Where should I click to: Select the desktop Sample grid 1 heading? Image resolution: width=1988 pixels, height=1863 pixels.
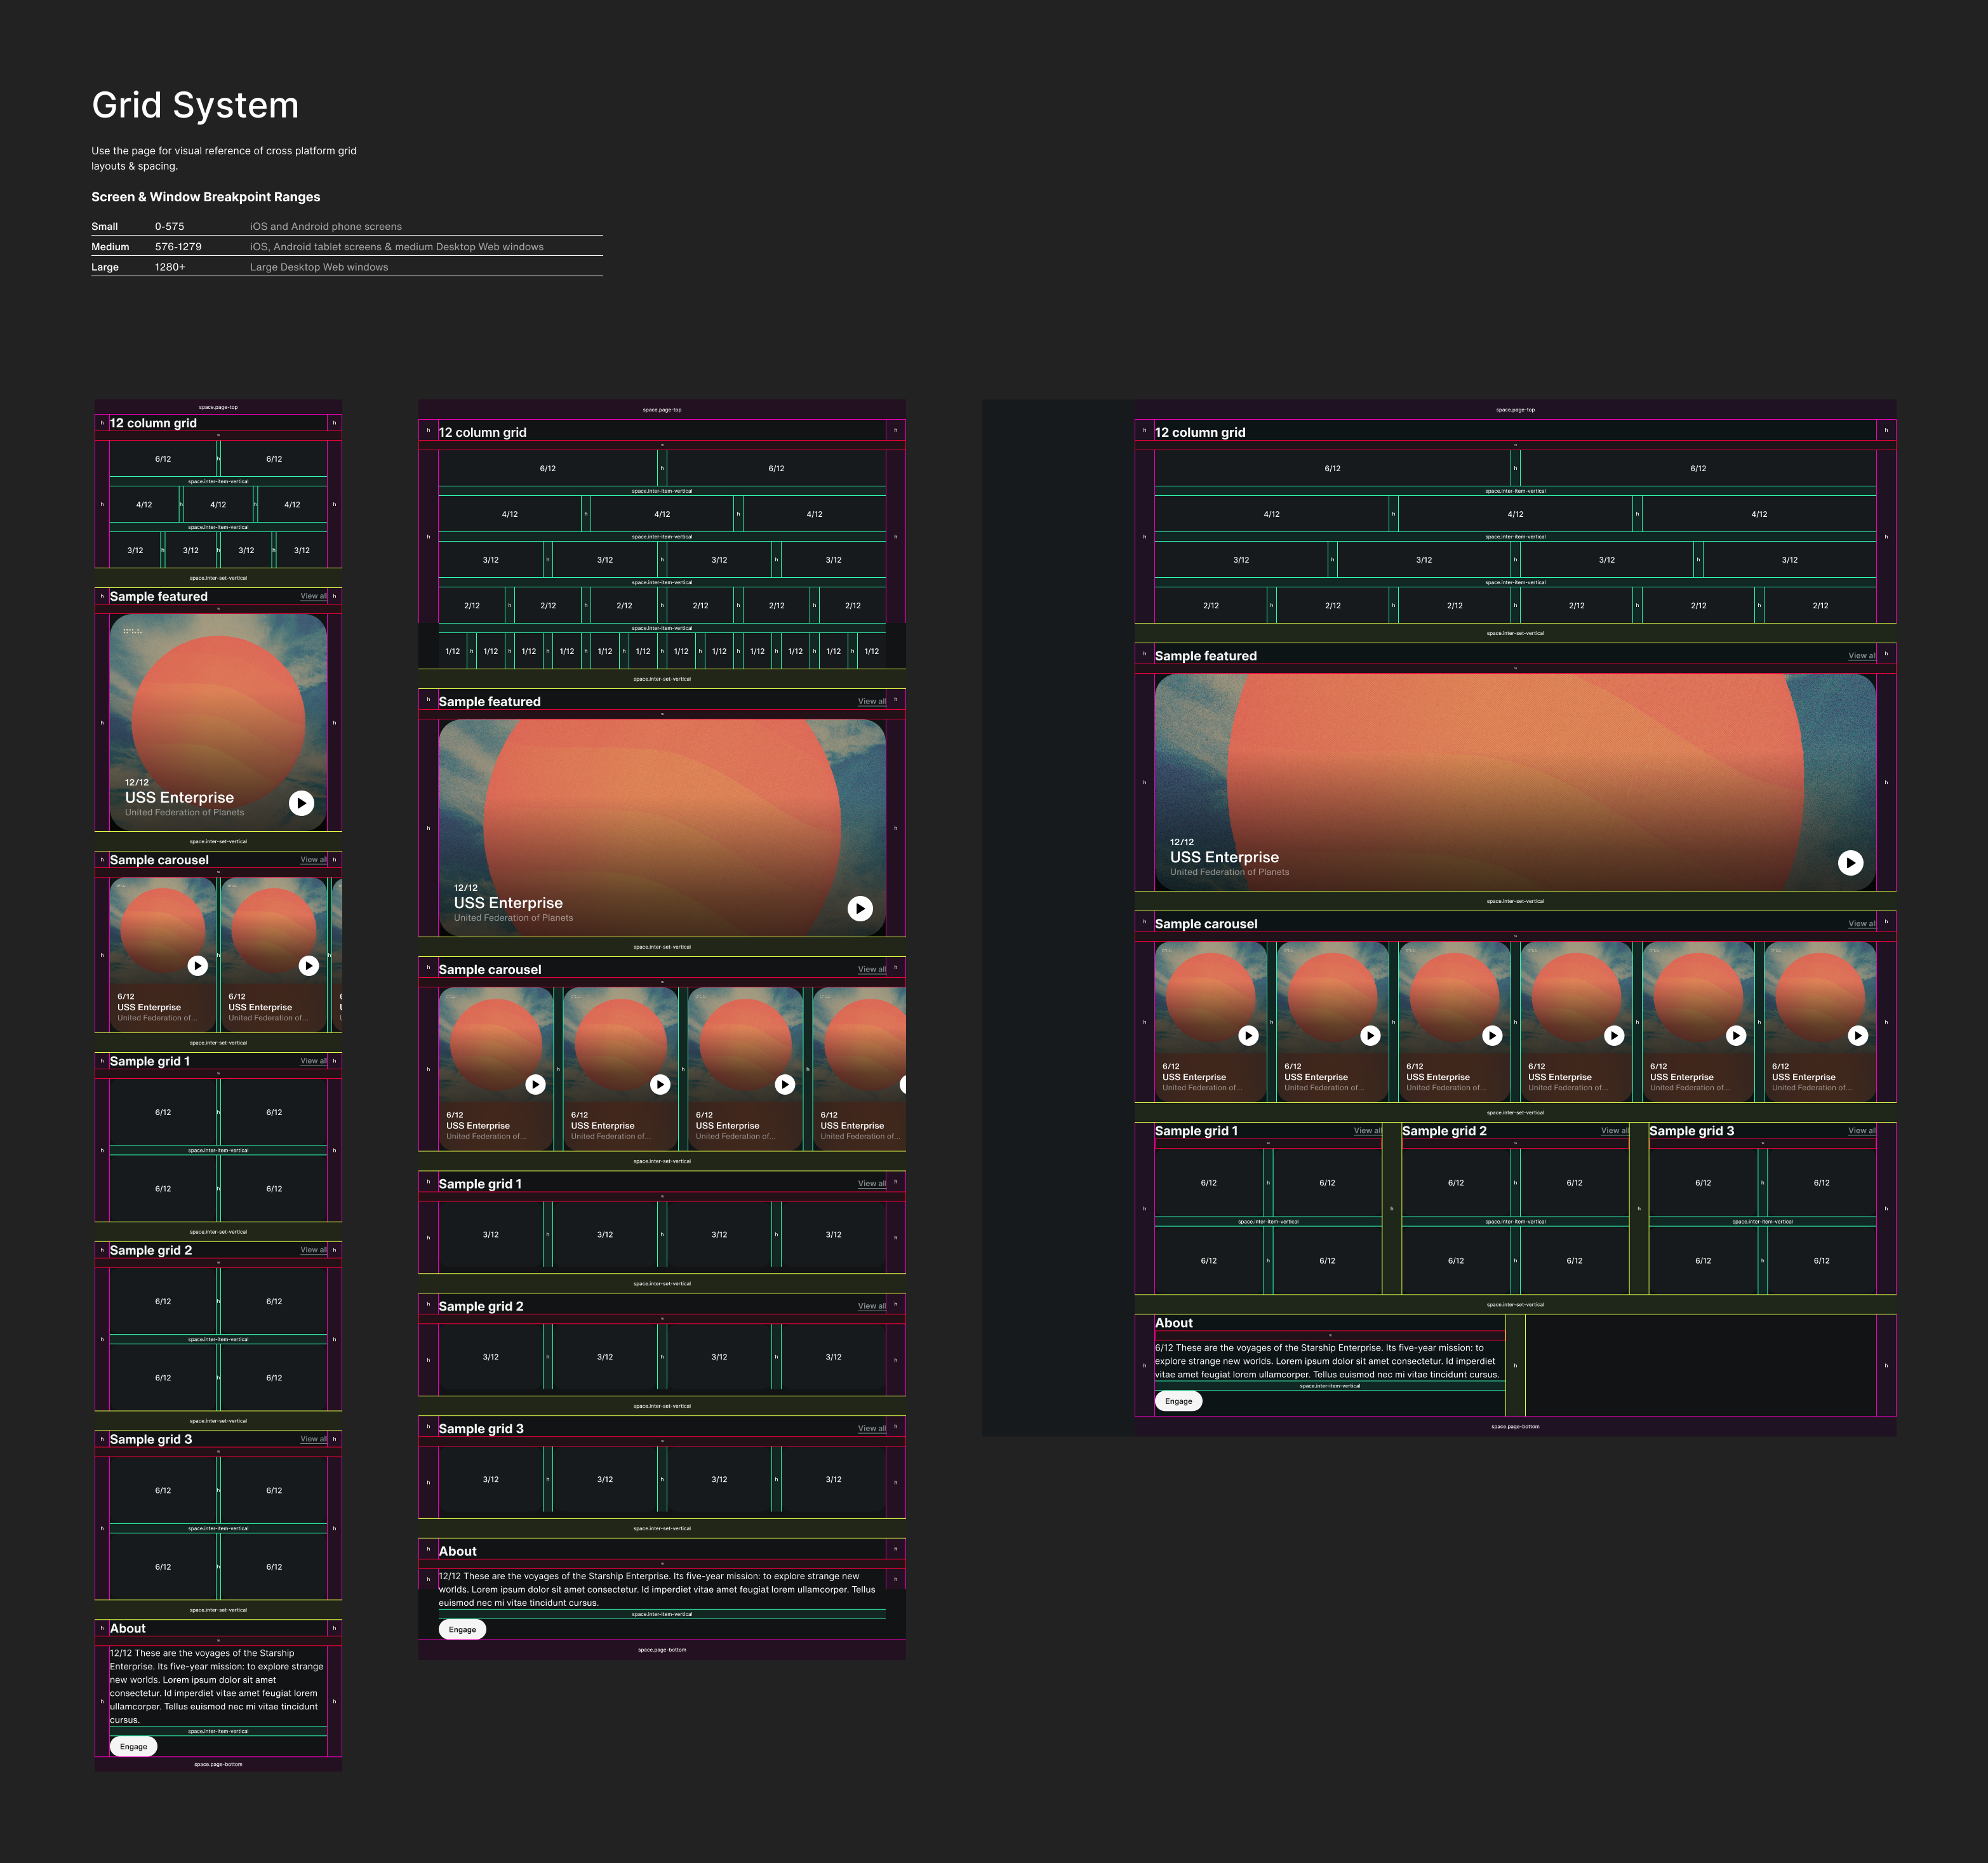[1196, 1131]
